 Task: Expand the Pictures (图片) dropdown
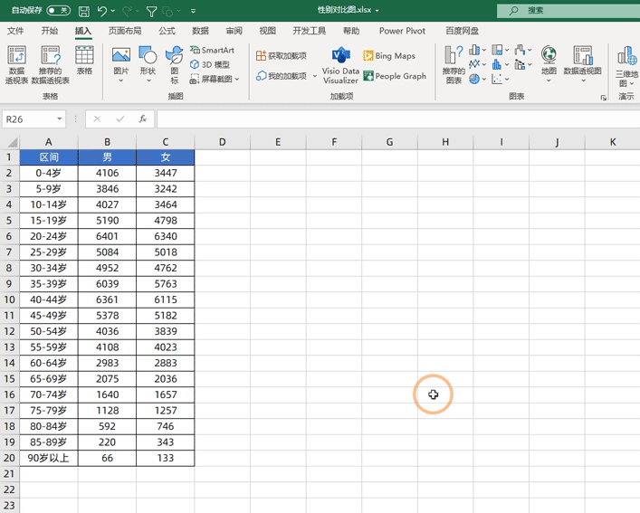120,81
